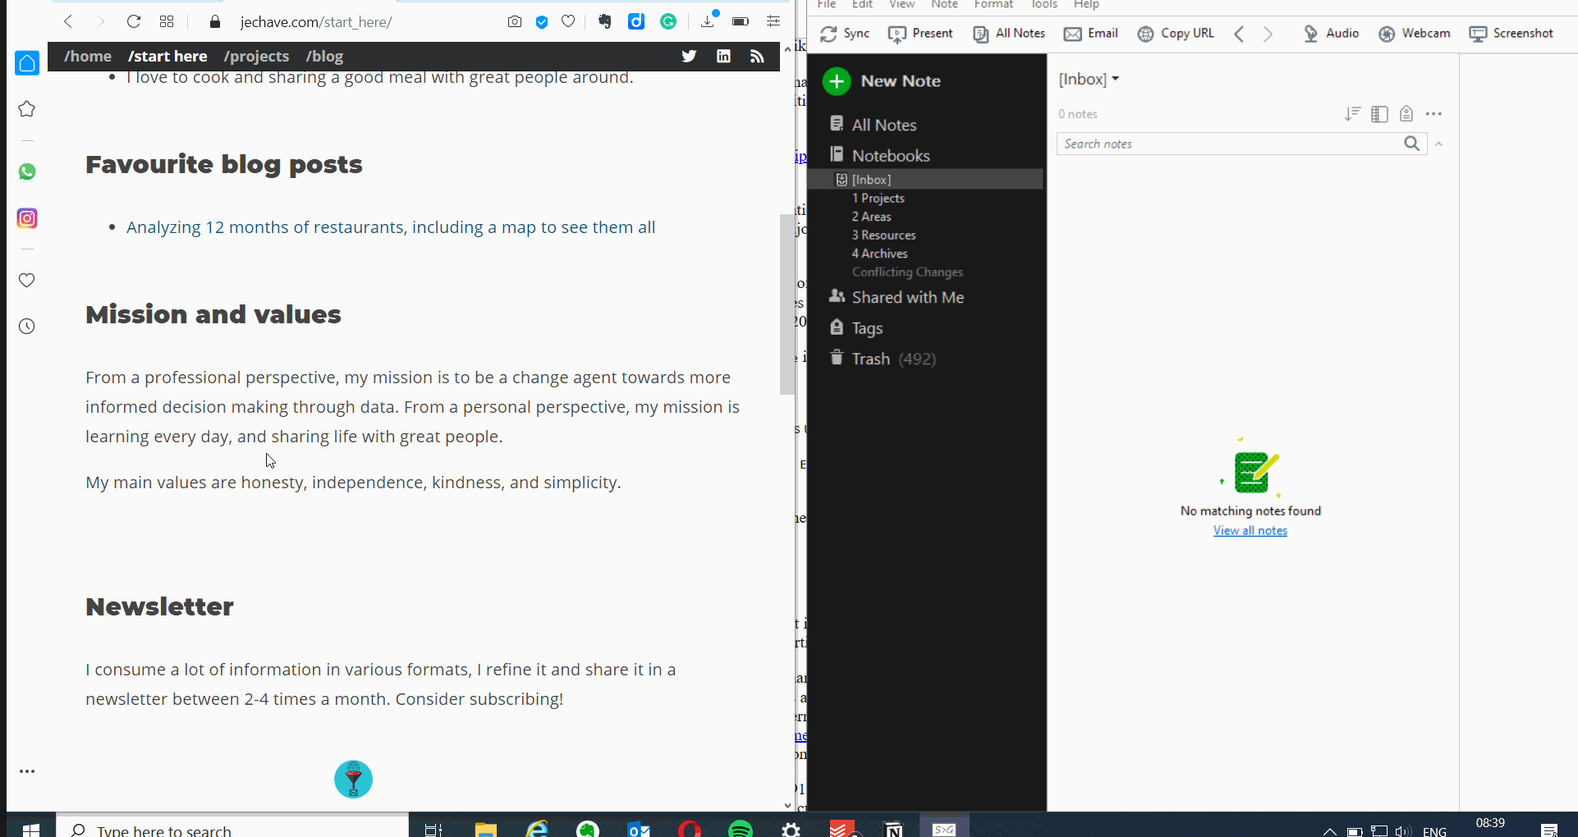This screenshot has width=1578, height=837.
Task: Start an Audio recording from the note toolbar
Action: [x=1331, y=34]
